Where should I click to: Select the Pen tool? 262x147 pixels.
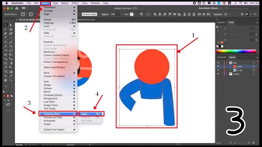[6, 34]
